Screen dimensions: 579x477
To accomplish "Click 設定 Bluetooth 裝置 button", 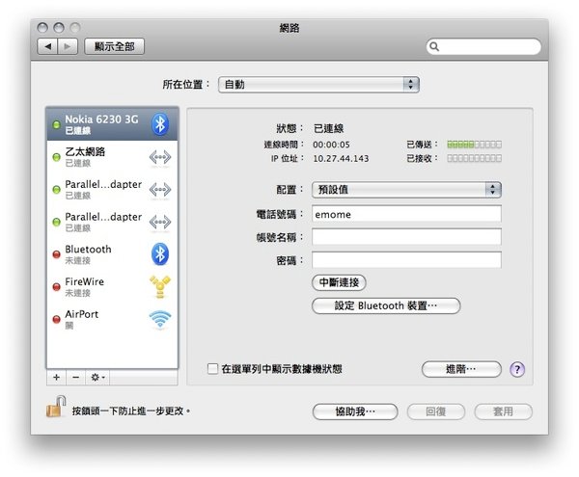I will point(386,306).
